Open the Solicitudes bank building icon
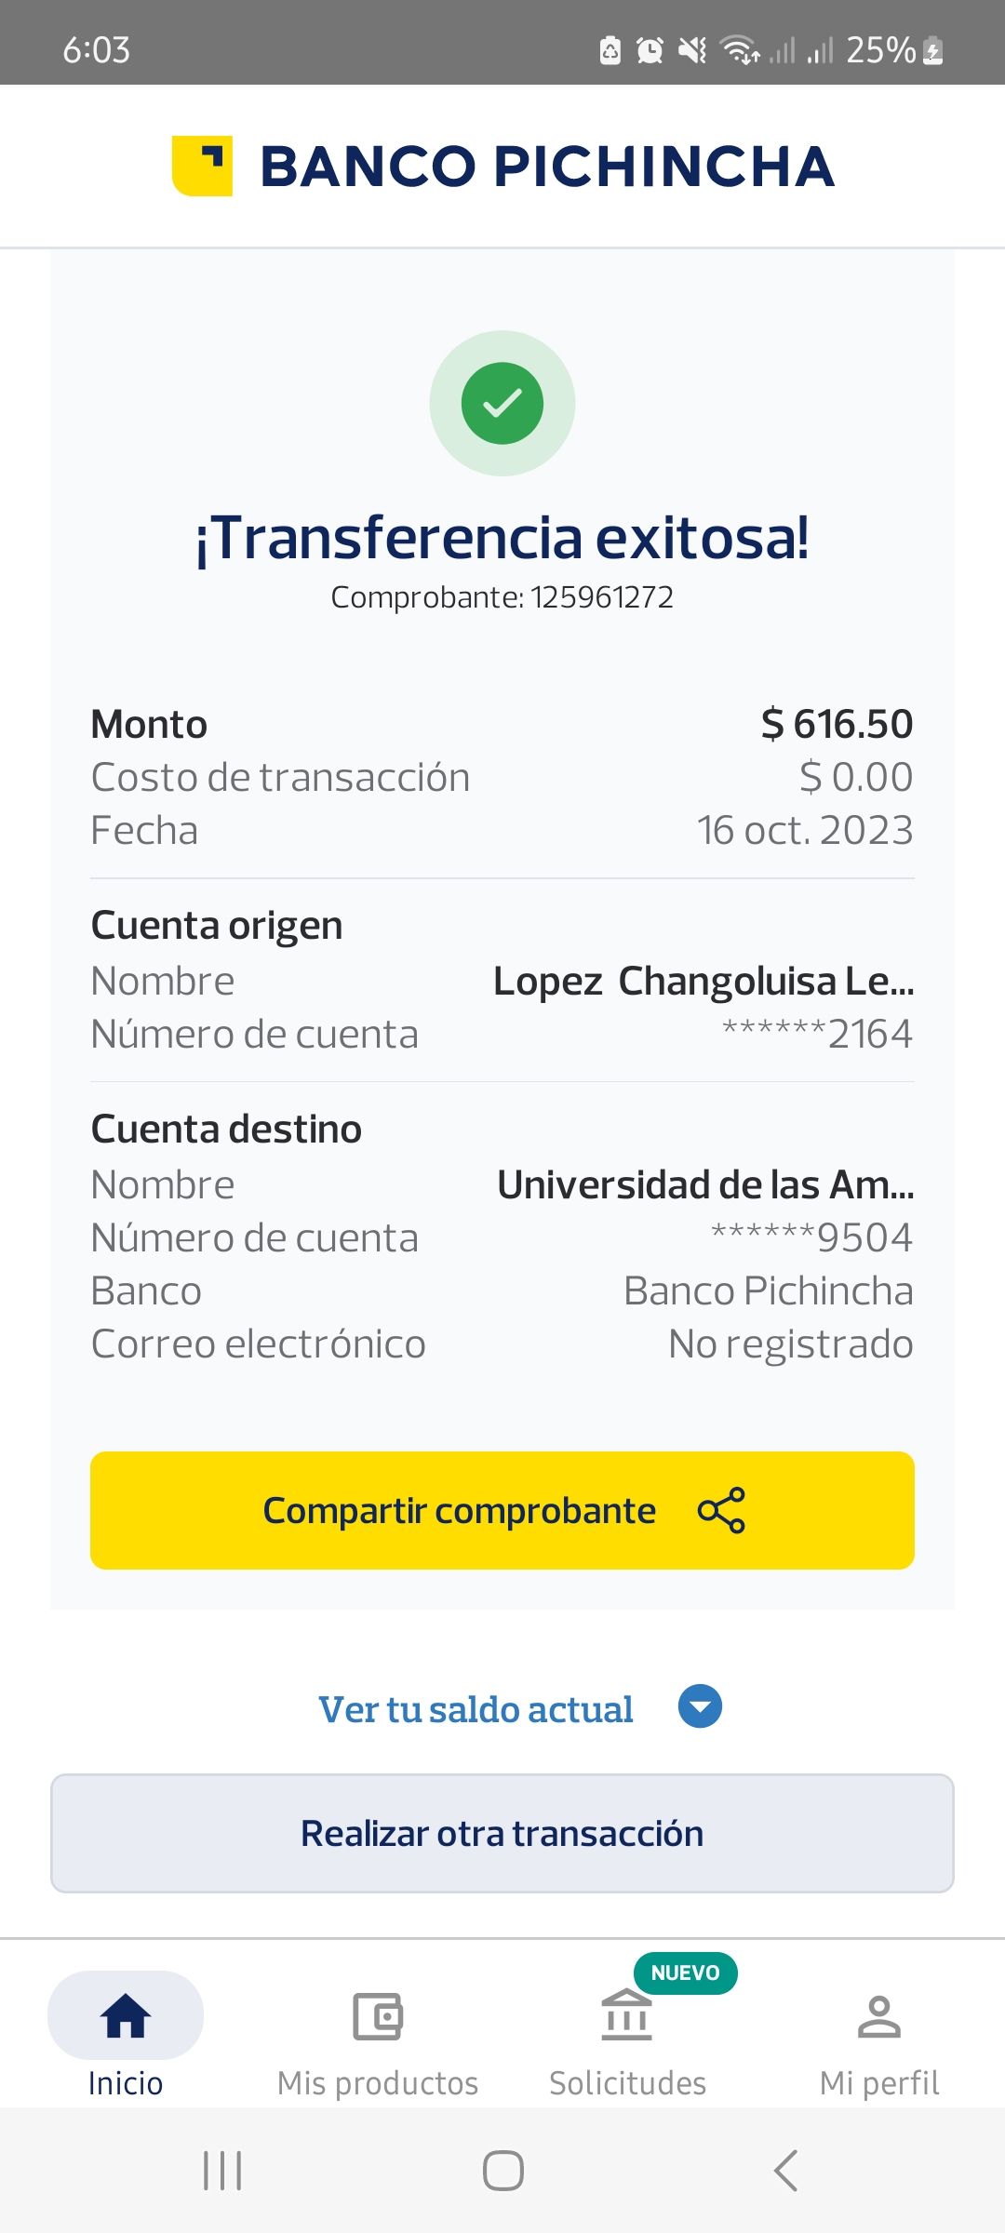Screen dimensions: 1005x2233 click(x=627, y=2016)
